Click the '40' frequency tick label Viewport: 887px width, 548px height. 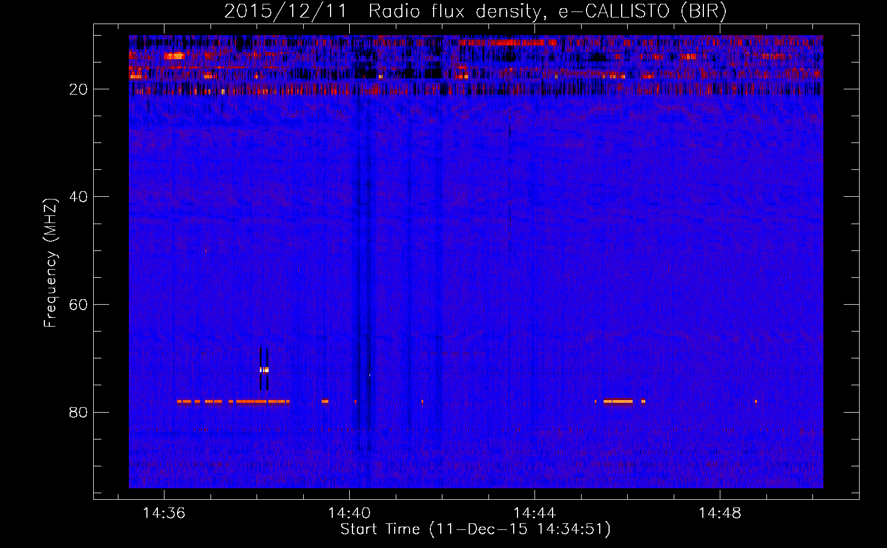78,197
